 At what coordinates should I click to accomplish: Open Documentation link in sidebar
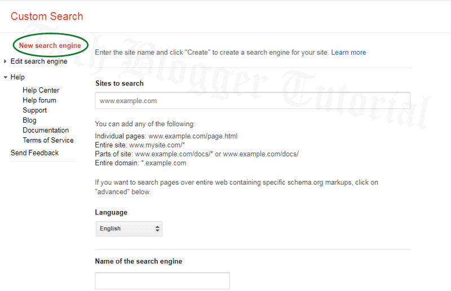pyautogui.click(x=46, y=130)
